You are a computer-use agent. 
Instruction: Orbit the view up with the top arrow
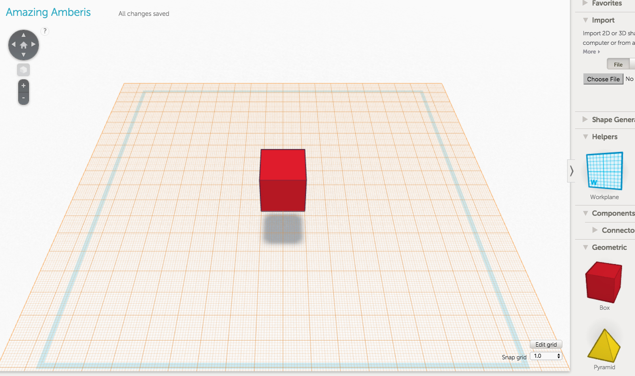pos(23,35)
